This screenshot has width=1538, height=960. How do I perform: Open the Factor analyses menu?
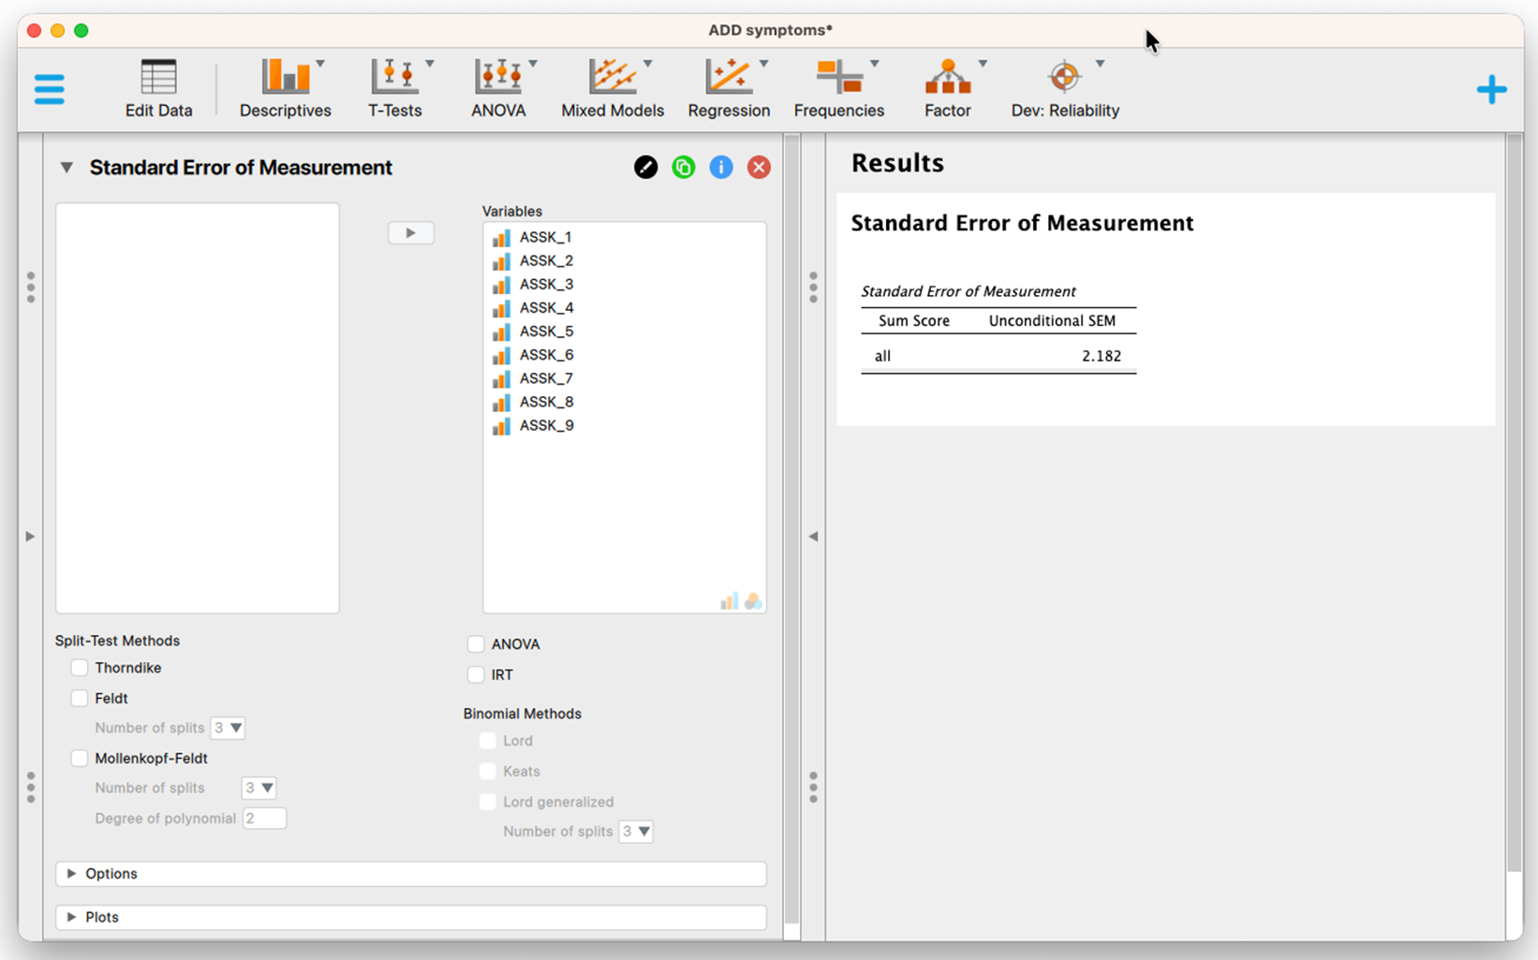coord(948,89)
